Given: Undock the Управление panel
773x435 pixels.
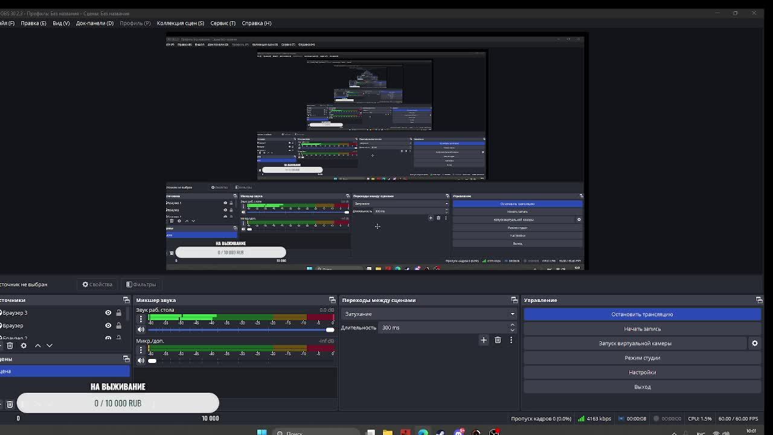Looking at the screenshot, I should [759, 300].
